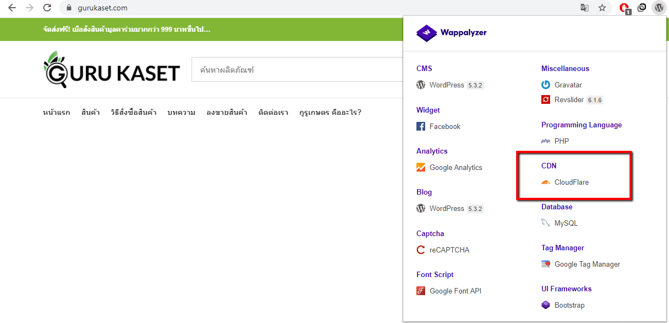Screen dimensions: 669x323
Task: Click the 6.1.6 Revslider version badge
Action: (594, 100)
